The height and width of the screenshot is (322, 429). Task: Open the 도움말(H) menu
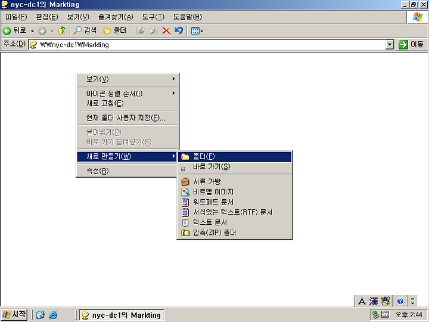point(188,17)
